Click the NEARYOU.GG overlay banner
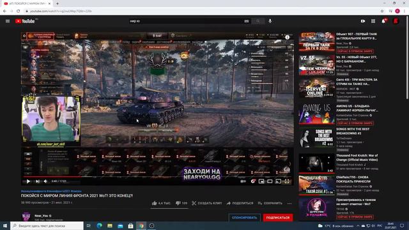The image size is (409, 230). pos(202,174)
